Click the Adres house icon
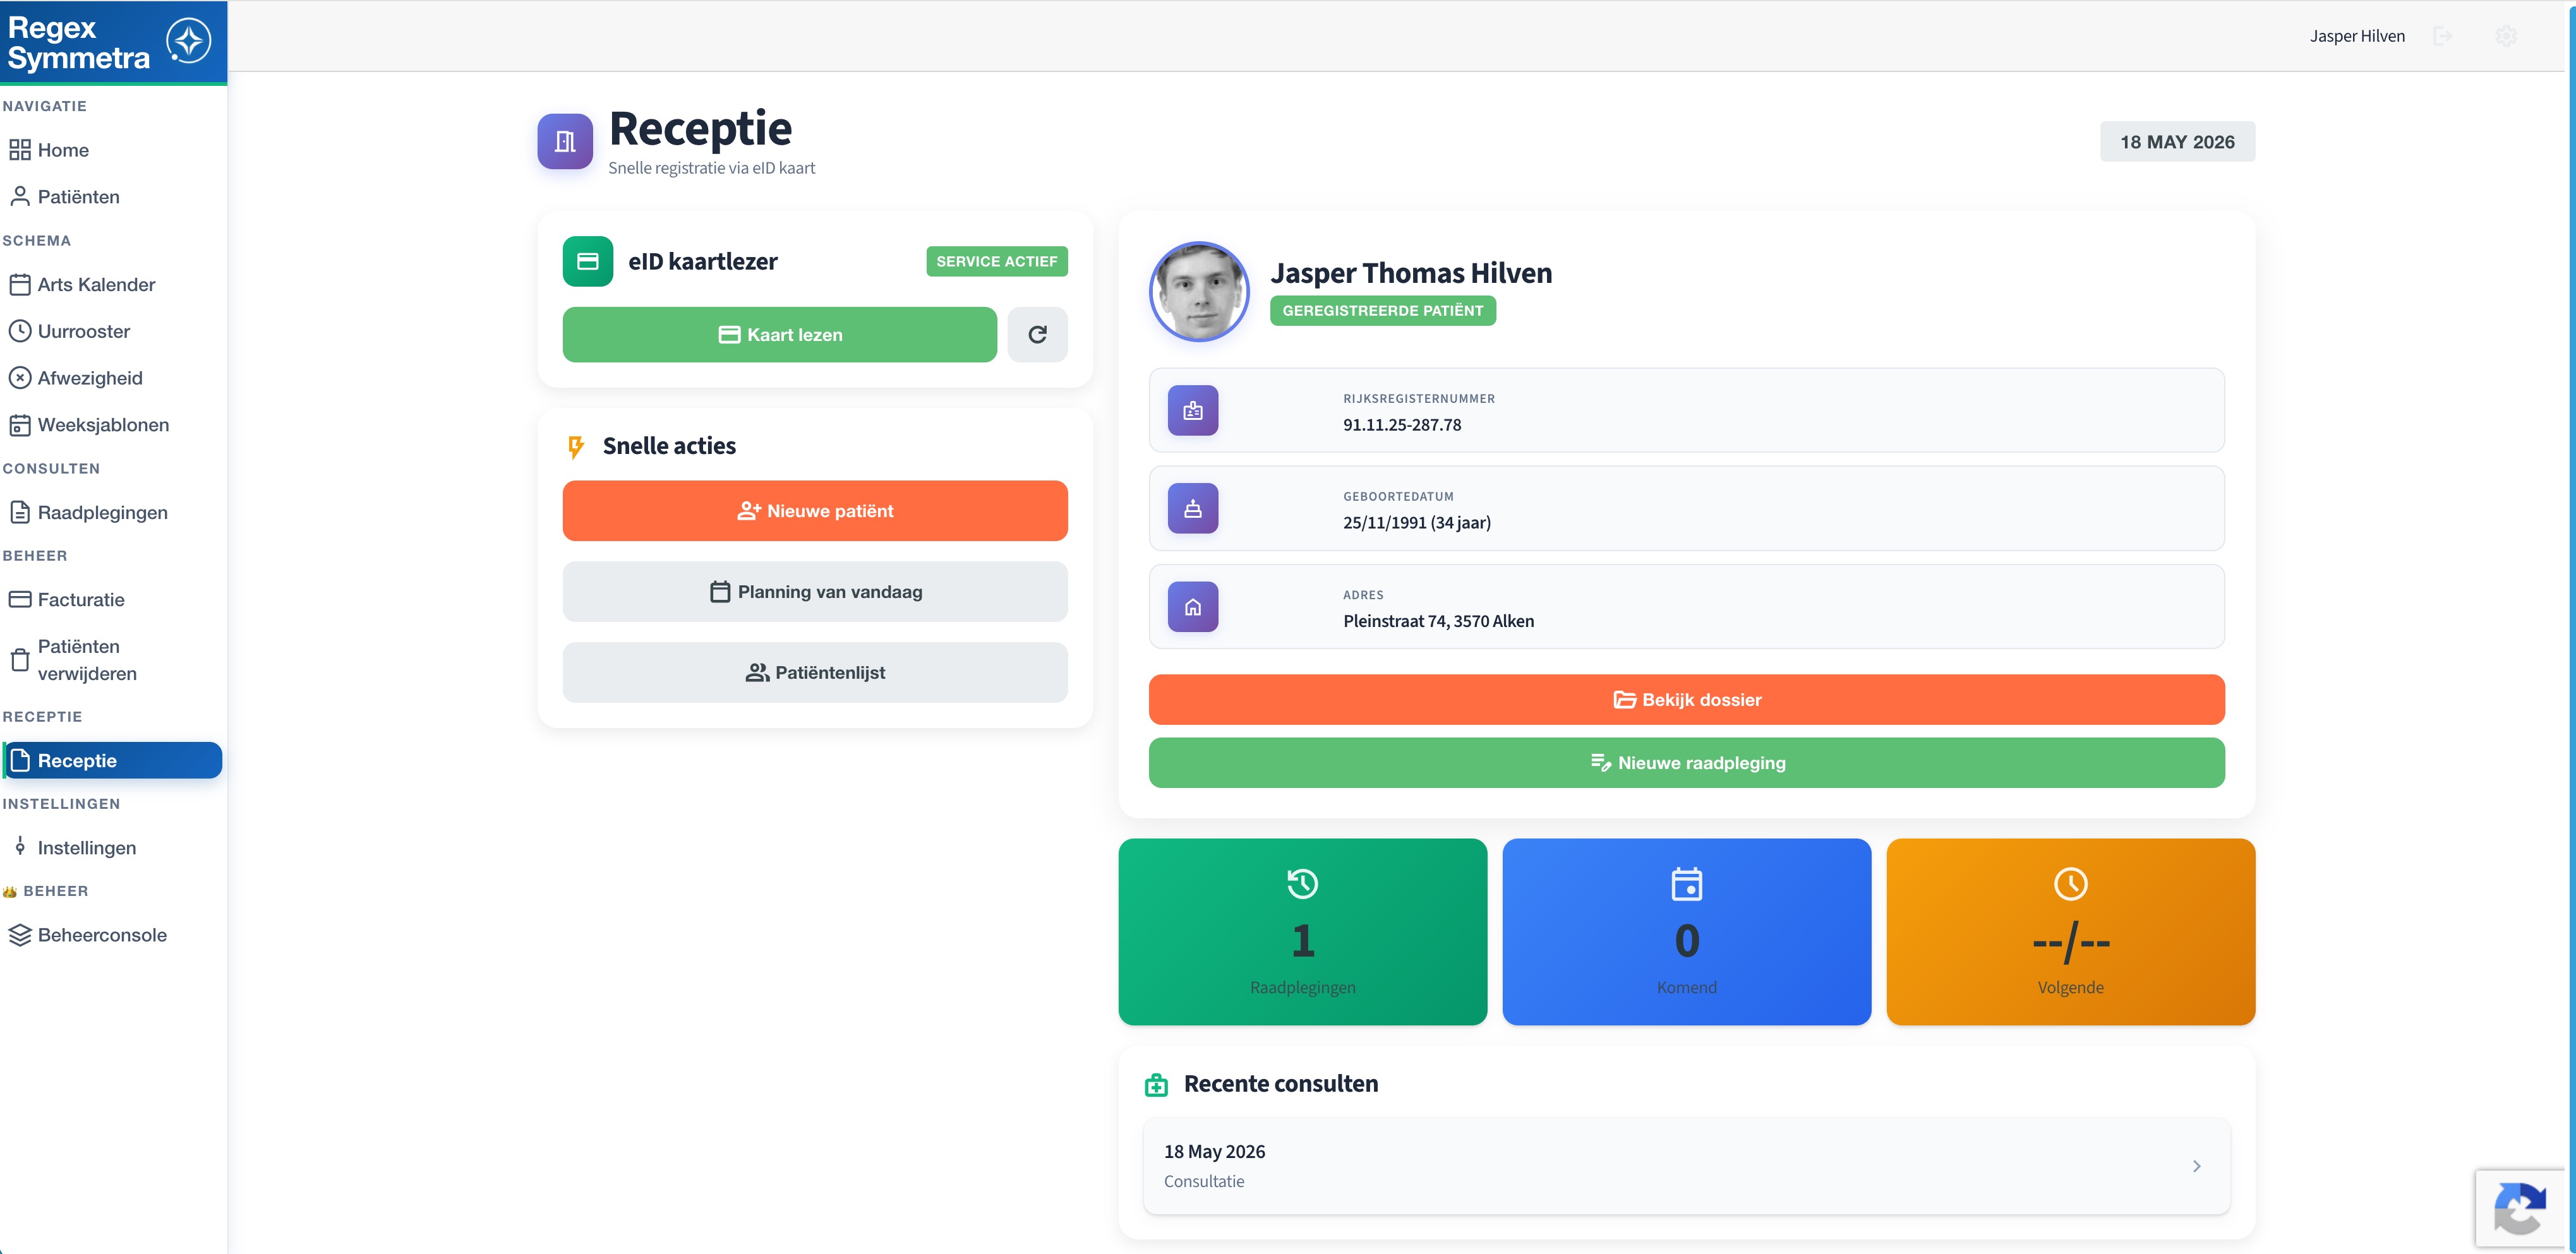2576x1254 pixels. (1193, 607)
